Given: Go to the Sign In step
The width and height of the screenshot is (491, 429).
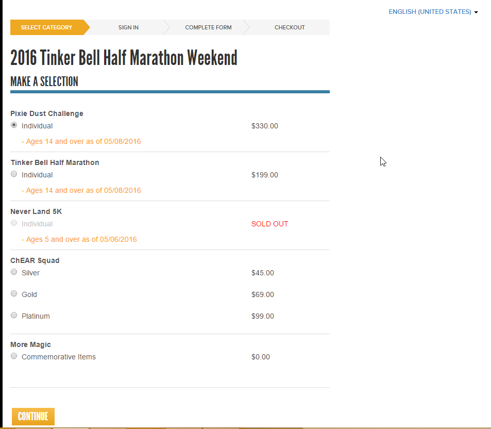Looking at the screenshot, I should click(x=128, y=27).
